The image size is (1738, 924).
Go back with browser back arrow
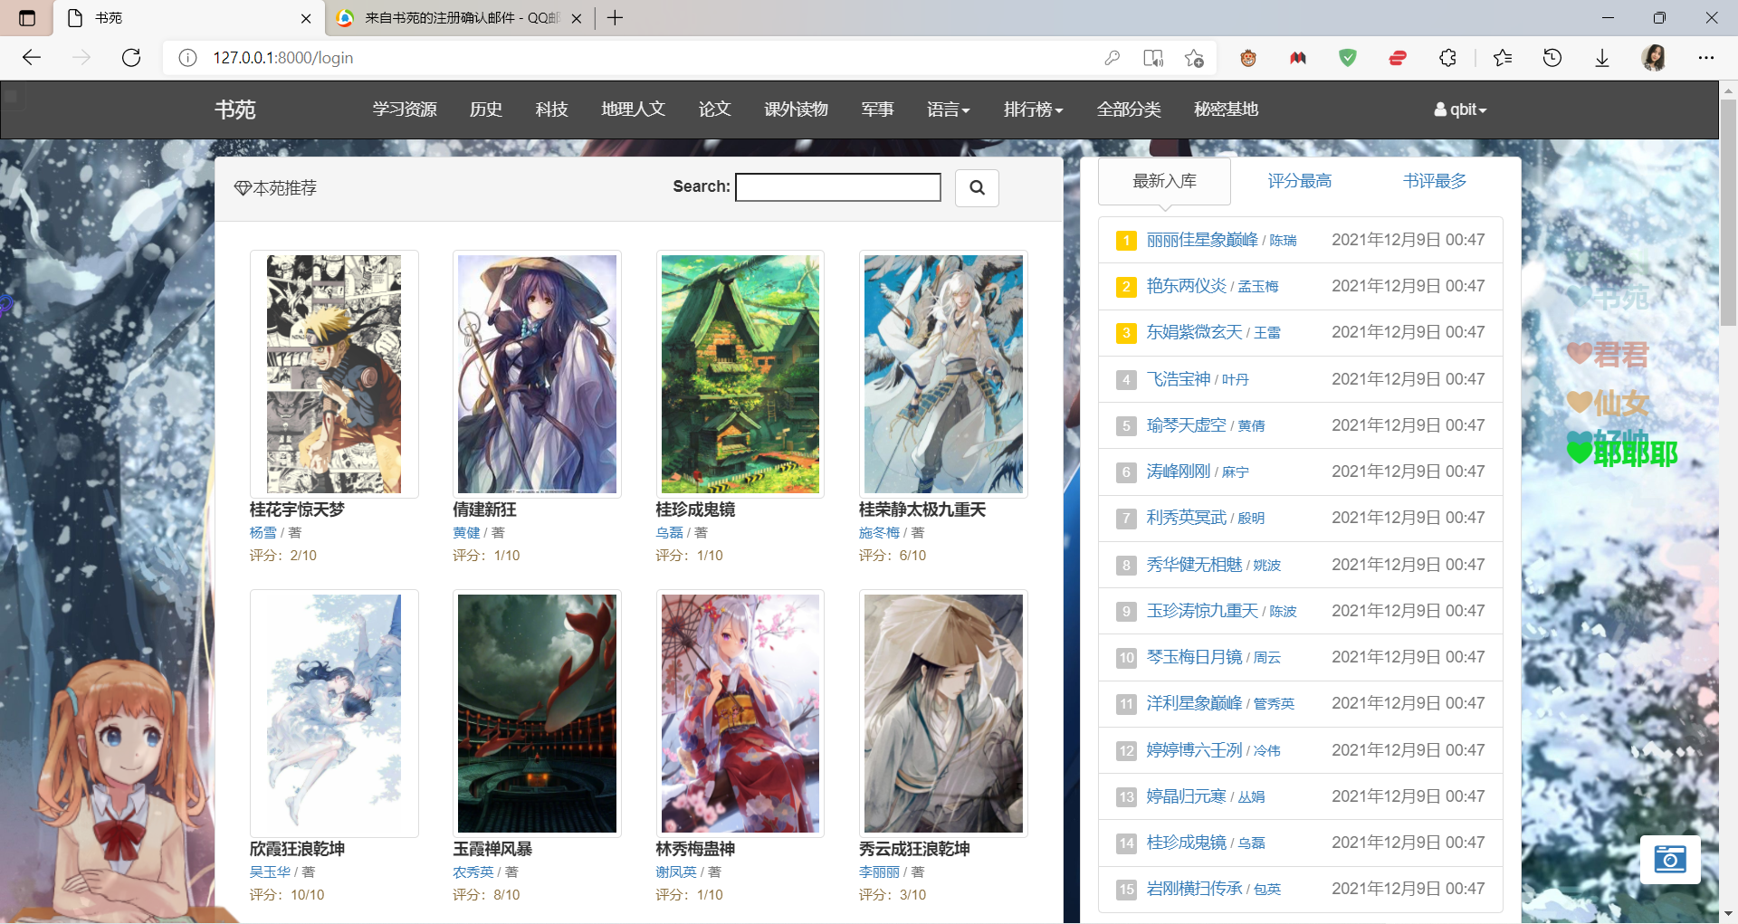(x=32, y=58)
